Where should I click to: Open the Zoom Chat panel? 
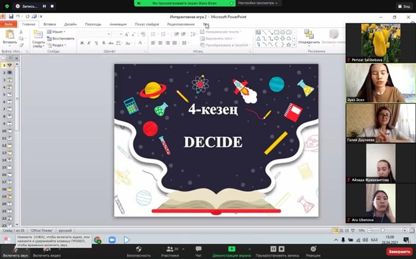tap(198, 249)
